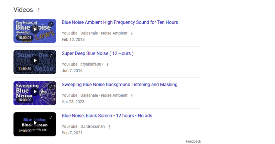This screenshot has width=275, height=144.
Task: Open options menu beside Videos heading
Action: [x=38, y=10]
